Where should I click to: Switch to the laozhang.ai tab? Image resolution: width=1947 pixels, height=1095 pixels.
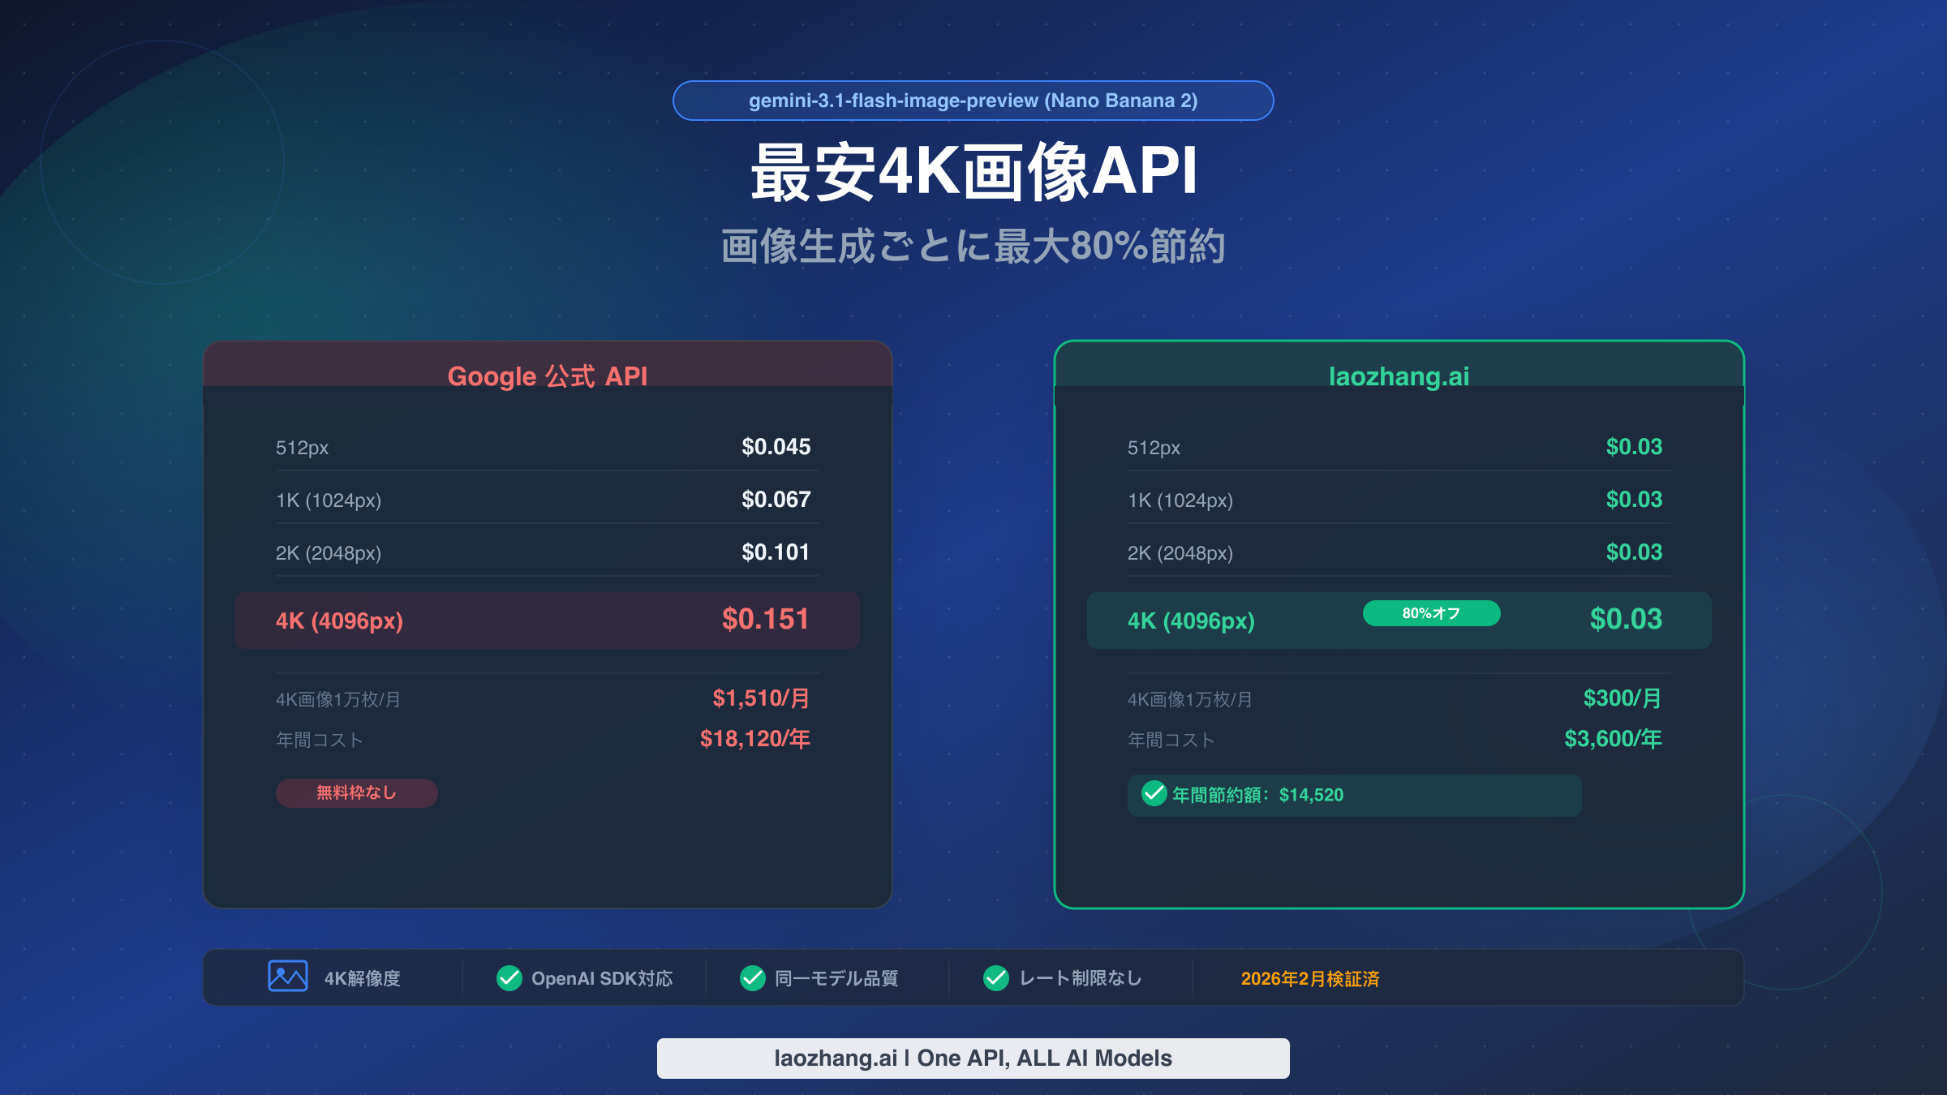[x=1398, y=376]
